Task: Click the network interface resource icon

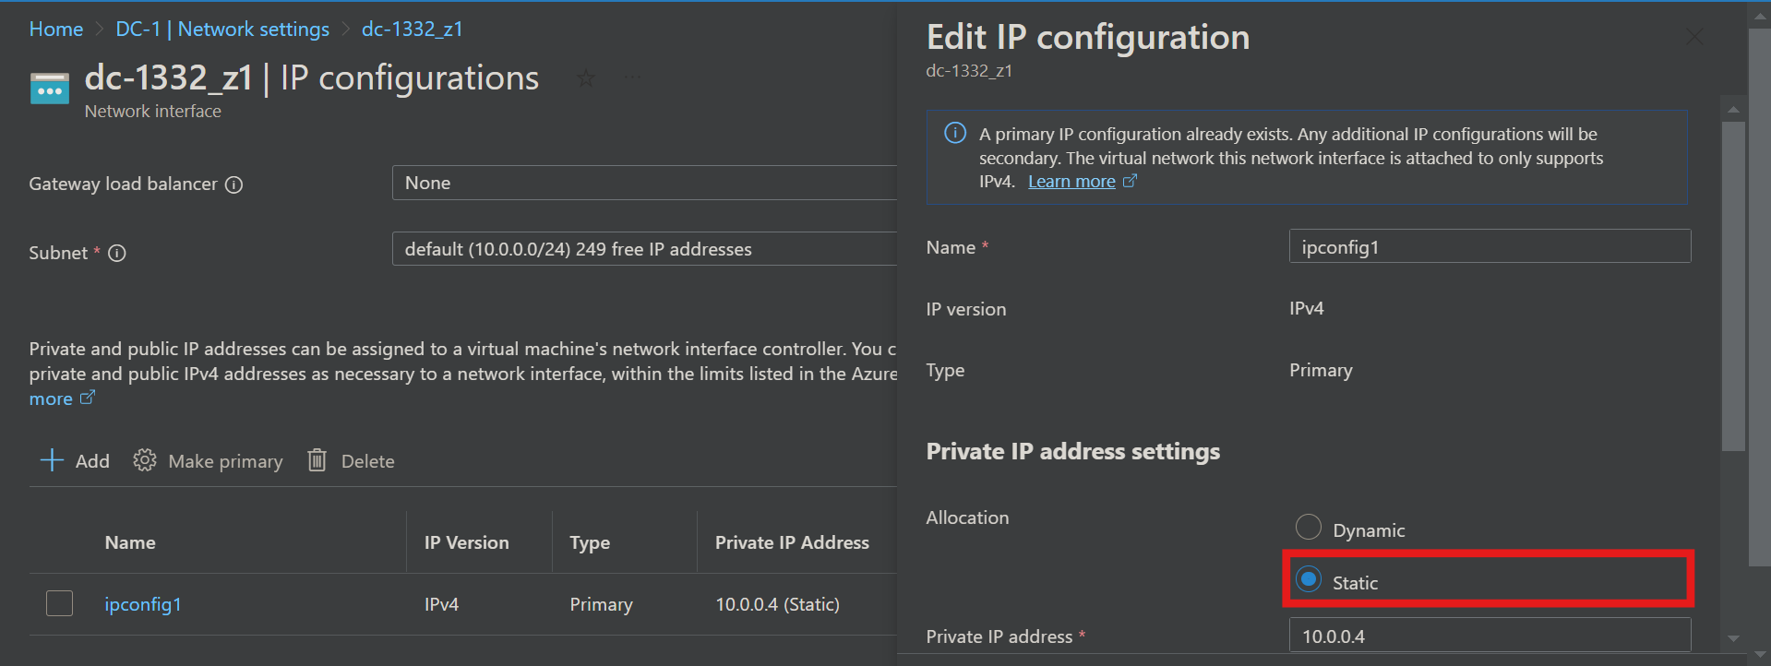Action: tap(50, 89)
